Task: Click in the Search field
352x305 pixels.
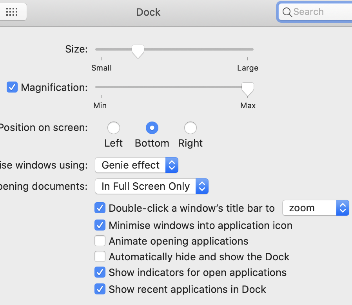Action: (319, 12)
